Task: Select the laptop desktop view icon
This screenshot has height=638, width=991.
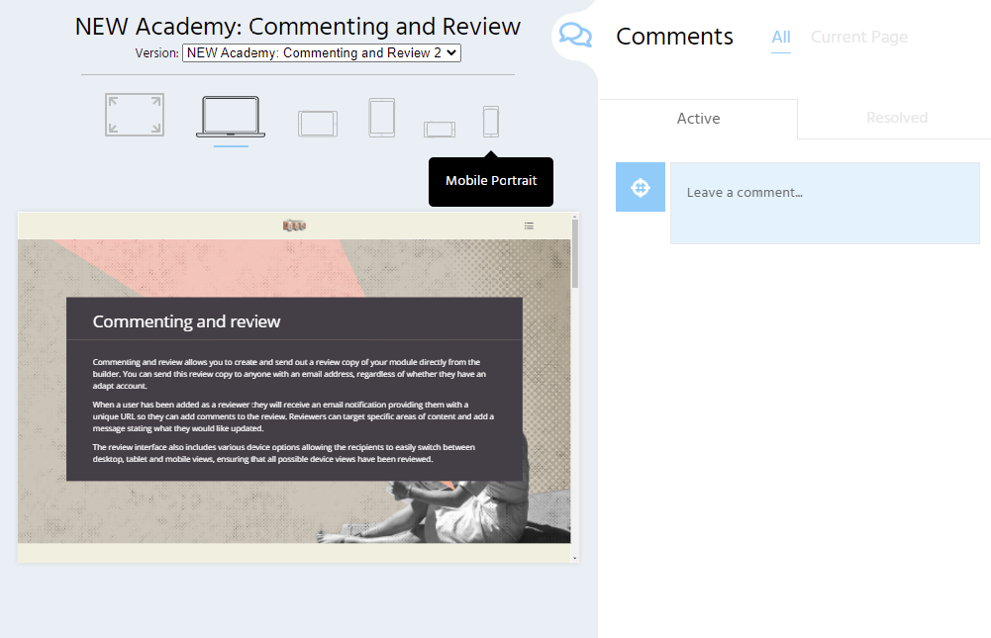Action: click(231, 117)
